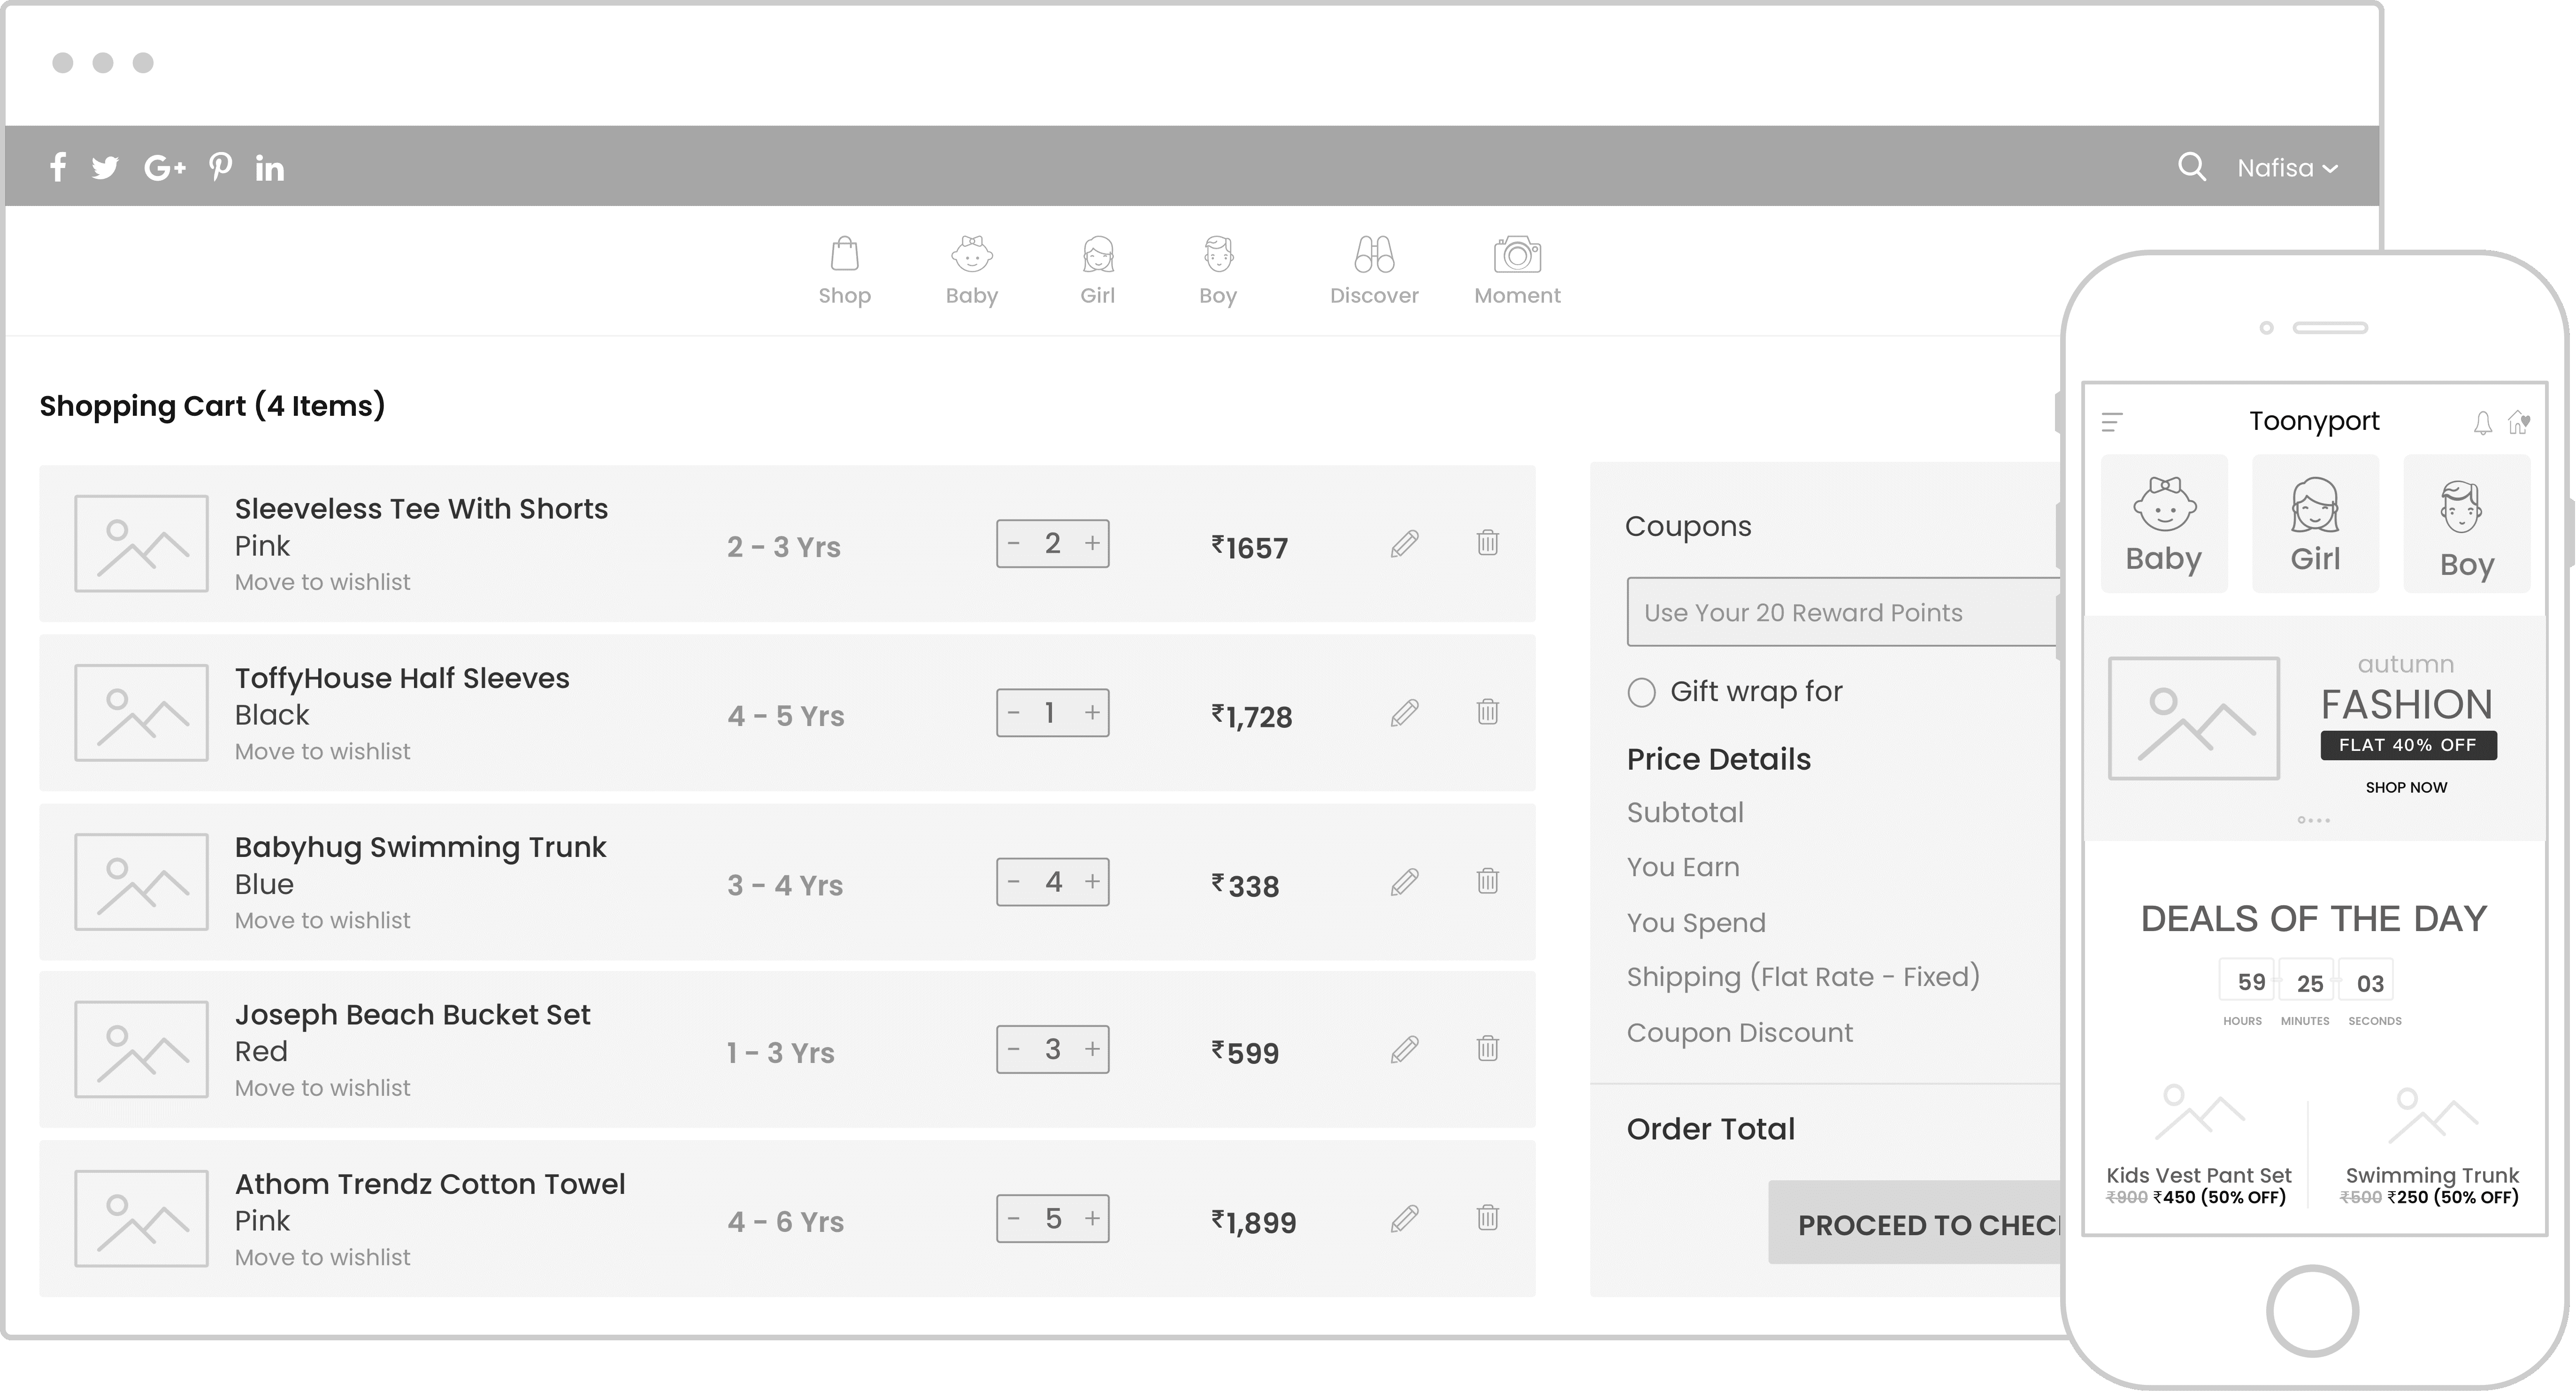Open the Pinterest social link icon
Viewport: 2576px width, 1391px height.
pos(220,167)
